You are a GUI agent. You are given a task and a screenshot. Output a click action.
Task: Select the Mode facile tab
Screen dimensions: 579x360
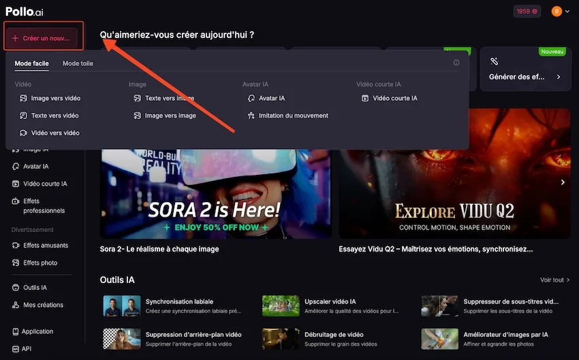pos(31,63)
